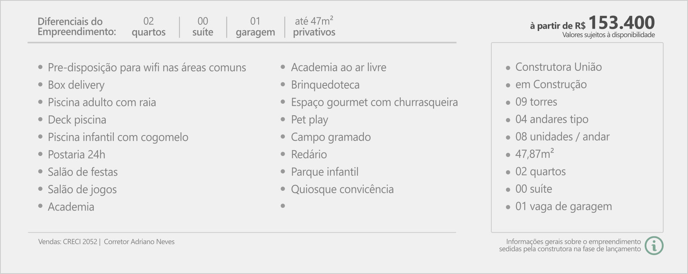
Task: Select 'Academia ao ar livre' item
Action: [339, 67]
